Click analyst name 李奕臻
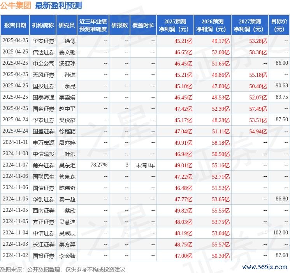This screenshot has height=273, width=290. pyautogui.click(x=67, y=256)
